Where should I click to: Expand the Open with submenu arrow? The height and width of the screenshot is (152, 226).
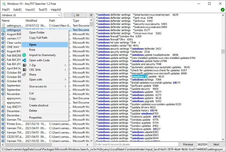(65, 80)
